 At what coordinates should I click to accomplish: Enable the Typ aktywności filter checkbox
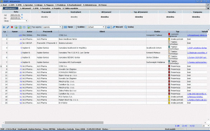132,12
